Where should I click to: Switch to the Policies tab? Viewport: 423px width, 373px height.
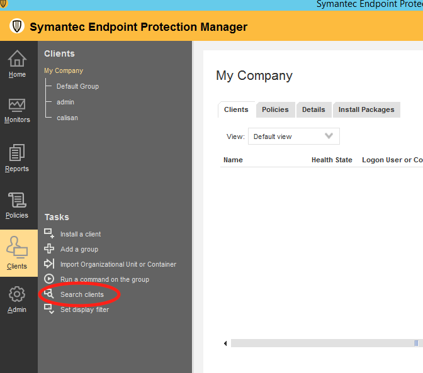point(275,109)
